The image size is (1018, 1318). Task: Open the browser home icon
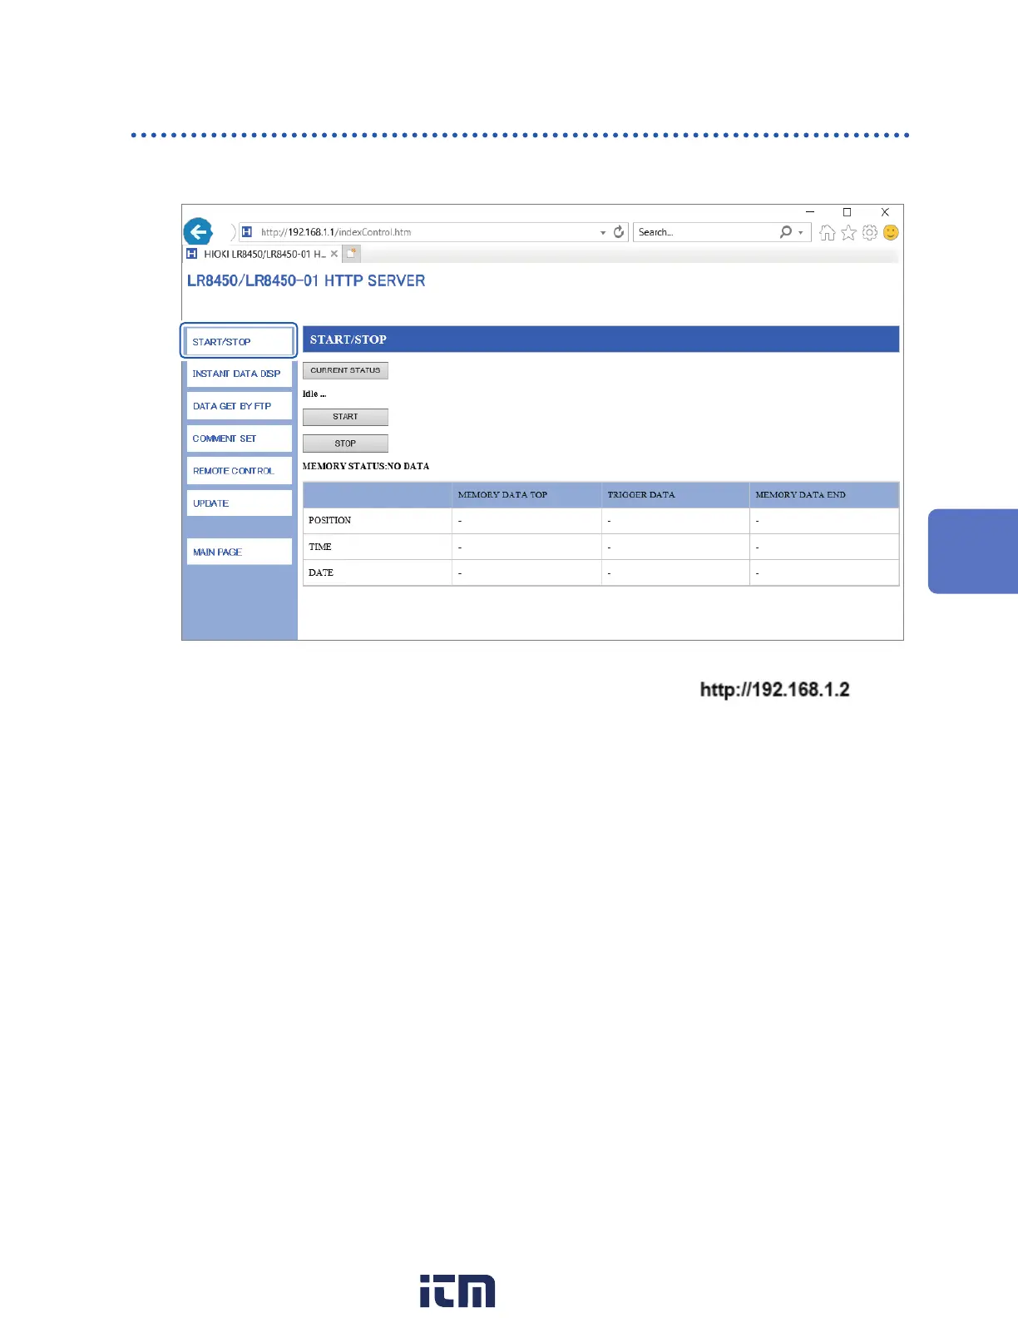pos(827,232)
